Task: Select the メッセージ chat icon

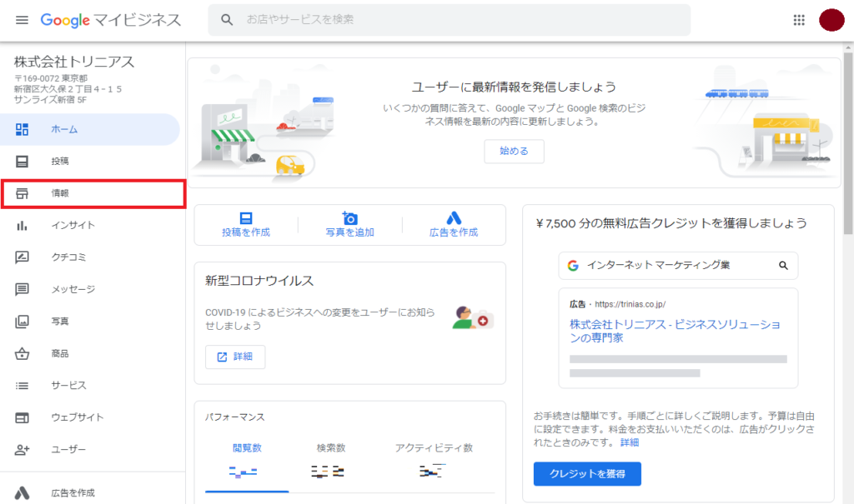Action: point(22,289)
